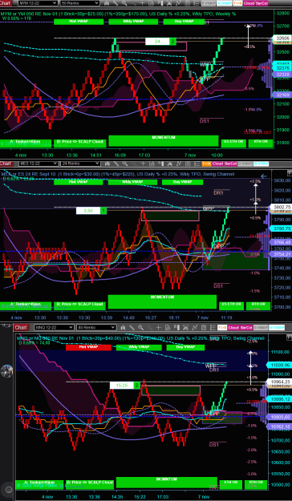Image resolution: width=292 pixels, height=501 pixels.
Task: Open bar type selector in MES chart toolbar
Action: point(107,164)
